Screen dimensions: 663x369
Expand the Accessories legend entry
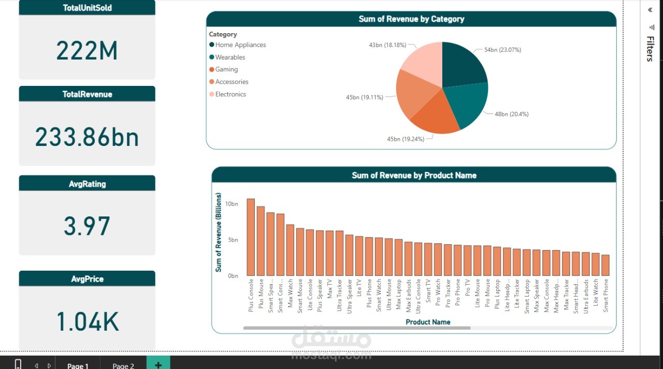[x=231, y=81]
